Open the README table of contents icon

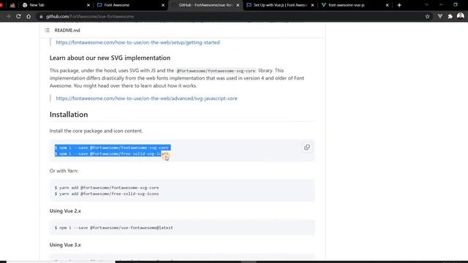pos(47,30)
